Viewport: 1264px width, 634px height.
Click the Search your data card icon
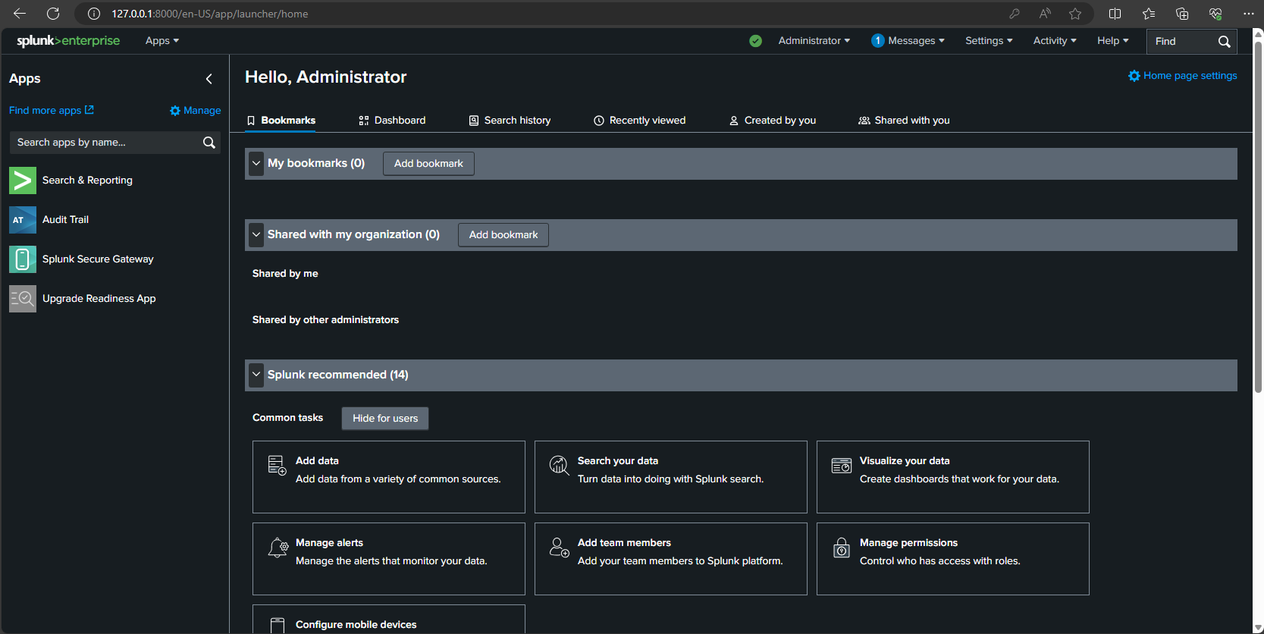click(560, 465)
